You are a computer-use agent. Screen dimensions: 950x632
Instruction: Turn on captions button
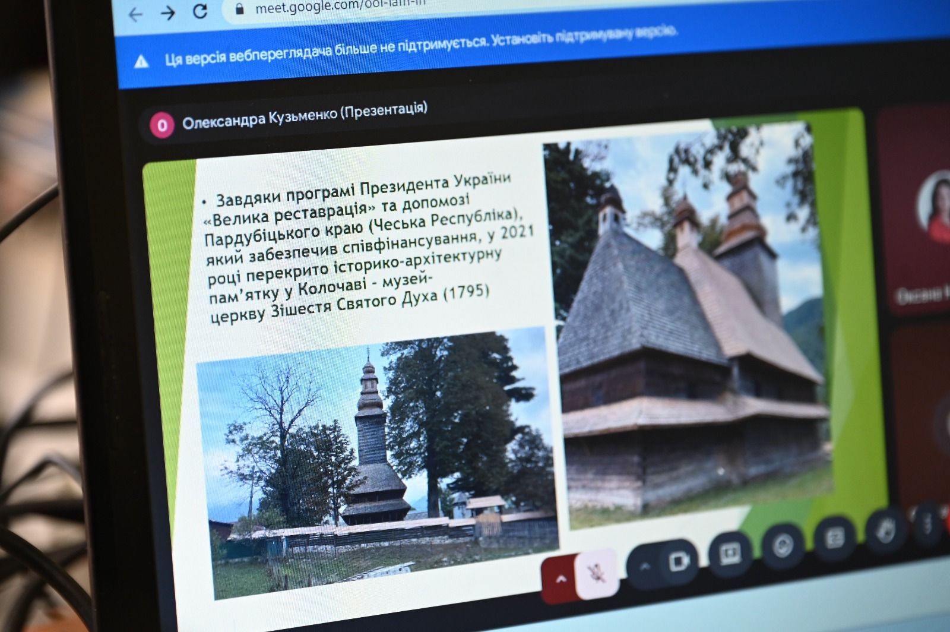pos(835,538)
